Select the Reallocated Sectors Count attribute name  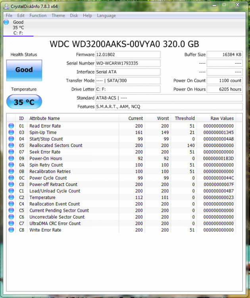point(56,145)
